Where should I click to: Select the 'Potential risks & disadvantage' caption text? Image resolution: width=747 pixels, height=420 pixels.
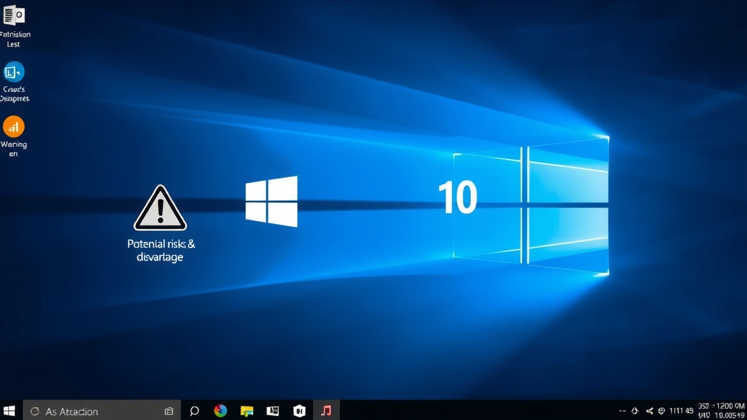point(161,250)
